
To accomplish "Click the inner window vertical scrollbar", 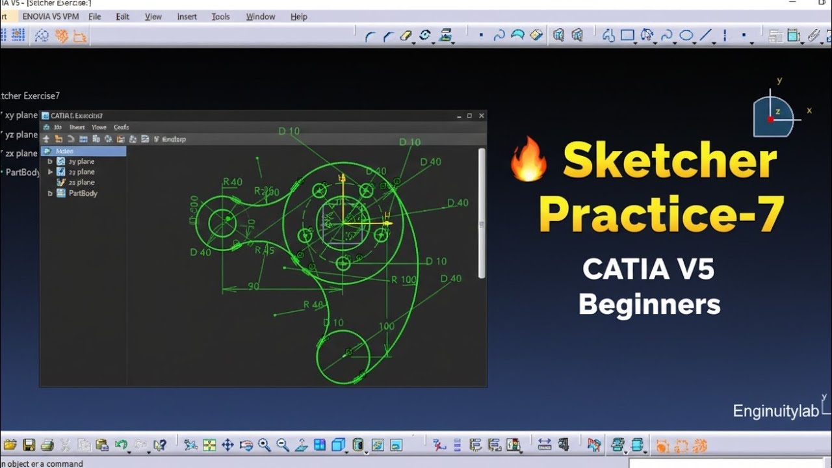I will (x=482, y=213).
